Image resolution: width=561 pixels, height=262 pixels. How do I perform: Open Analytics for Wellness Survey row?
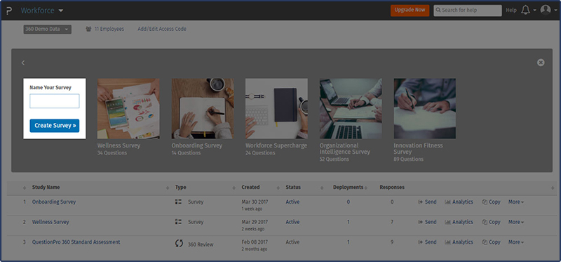coord(459,222)
